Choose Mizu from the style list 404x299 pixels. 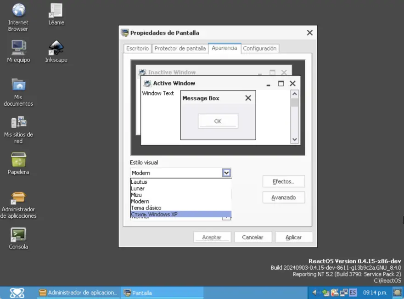(181, 195)
